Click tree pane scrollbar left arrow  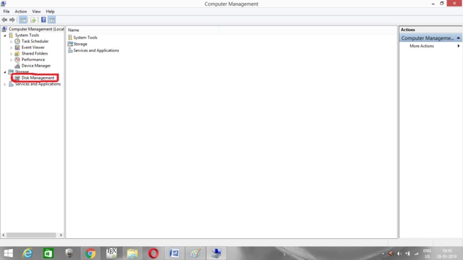[3, 235]
